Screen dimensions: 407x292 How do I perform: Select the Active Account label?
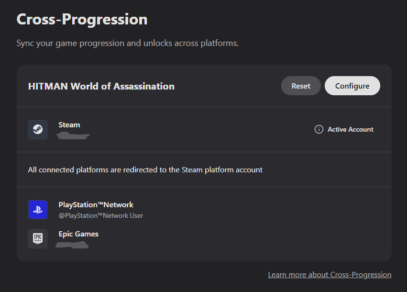[x=350, y=130]
